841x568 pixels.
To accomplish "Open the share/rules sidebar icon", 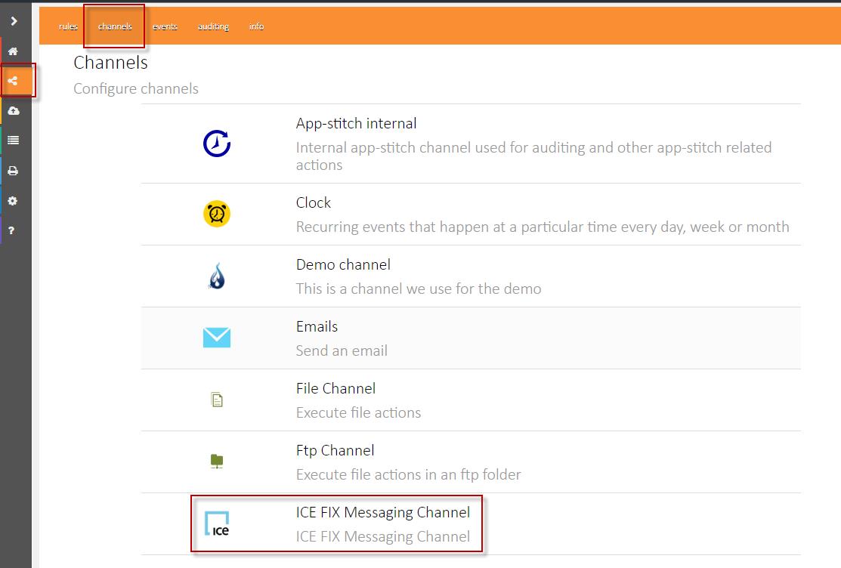I will click(x=13, y=81).
